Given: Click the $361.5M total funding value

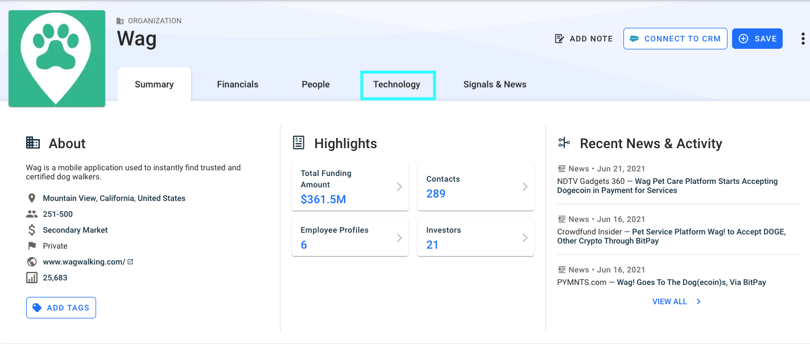Looking at the screenshot, I should [323, 199].
